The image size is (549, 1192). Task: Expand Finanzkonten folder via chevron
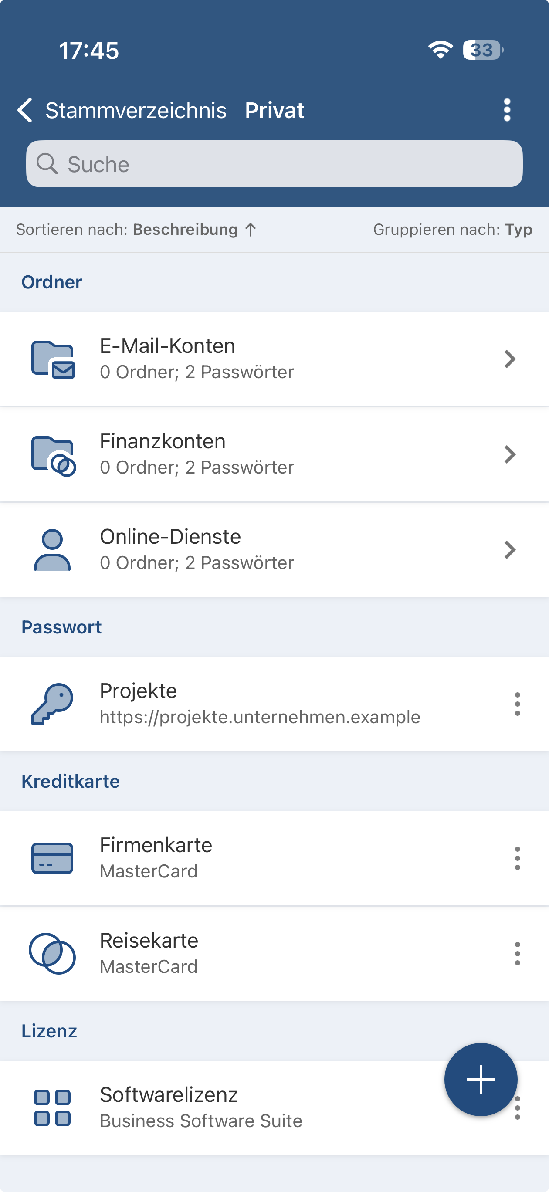click(x=510, y=454)
